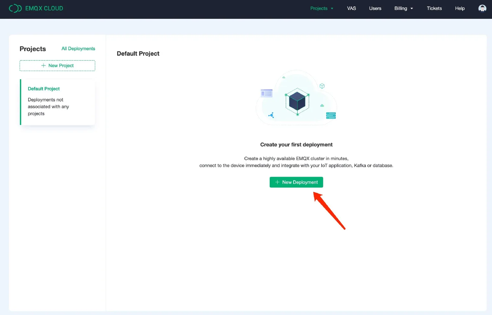The width and height of the screenshot is (492, 315).
Task: Click the EMQX Cloud logo icon
Action: [x=15, y=8]
